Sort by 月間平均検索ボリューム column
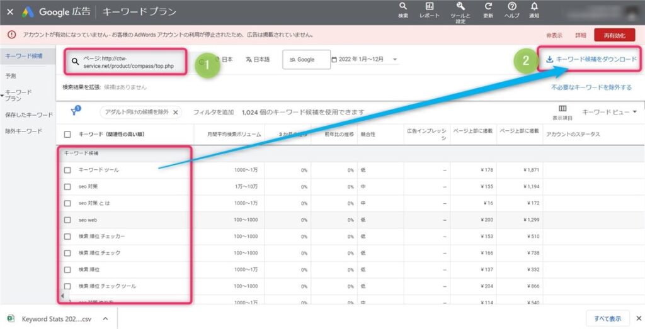 [x=234, y=135]
